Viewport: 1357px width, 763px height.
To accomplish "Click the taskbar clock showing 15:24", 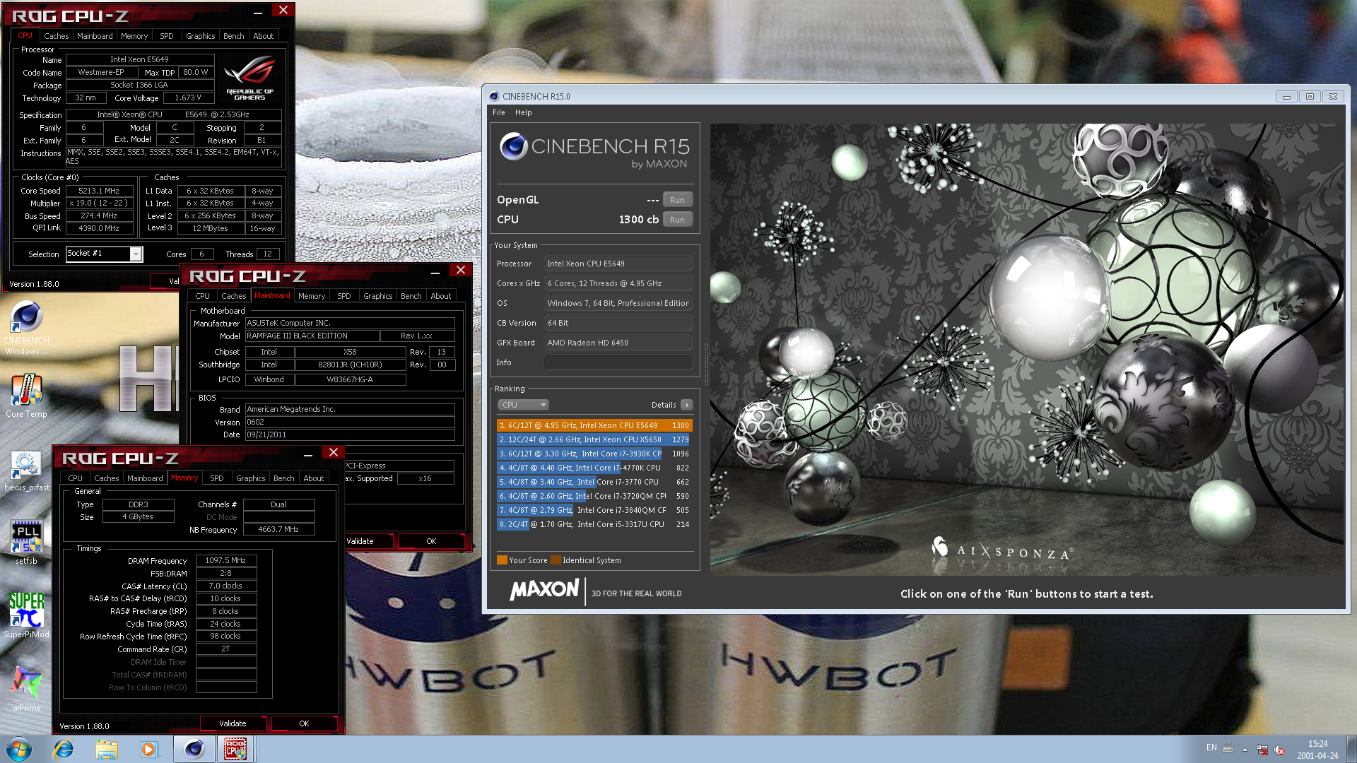I will 1317,749.
